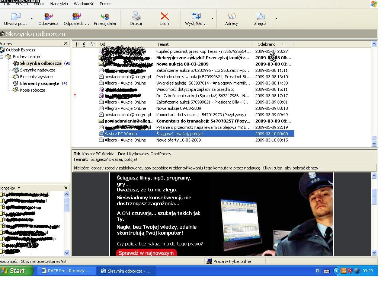Viewport: 381px width, 286px height.
Task: Click the Utwórz pocztę new mail icon
Action: point(16,16)
